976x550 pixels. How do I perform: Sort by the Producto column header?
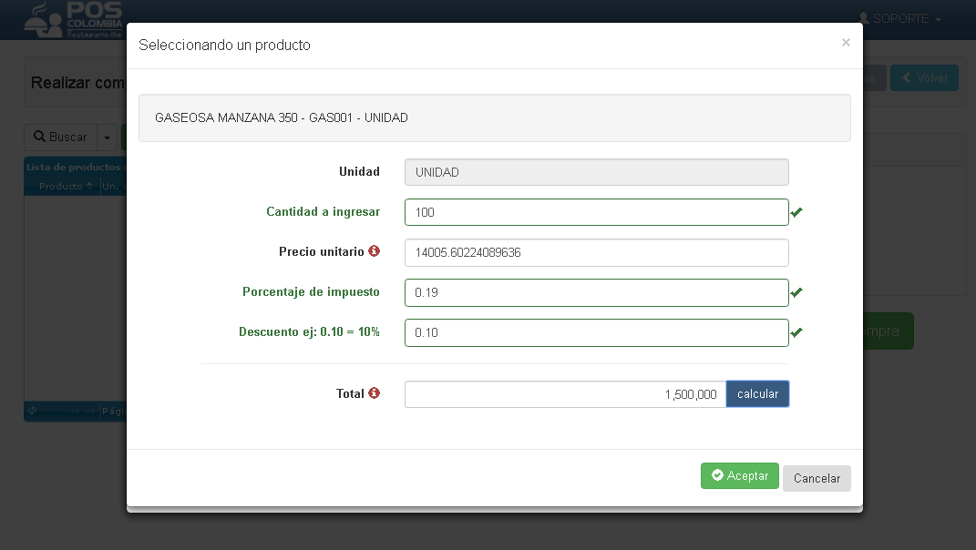click(62, 186)
